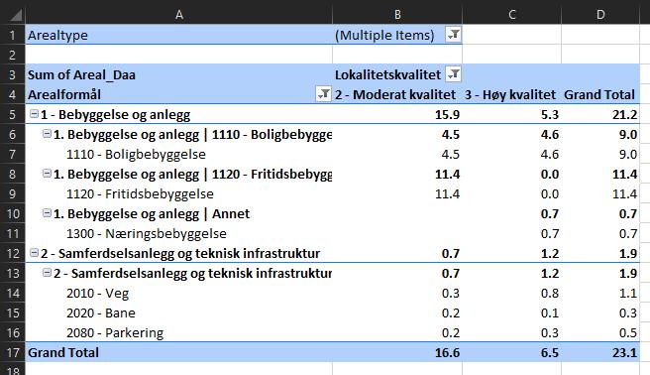Click the value 21.2 in row 5
The image size is (650, 375).
pyautogui.click(x=624, y=114)
